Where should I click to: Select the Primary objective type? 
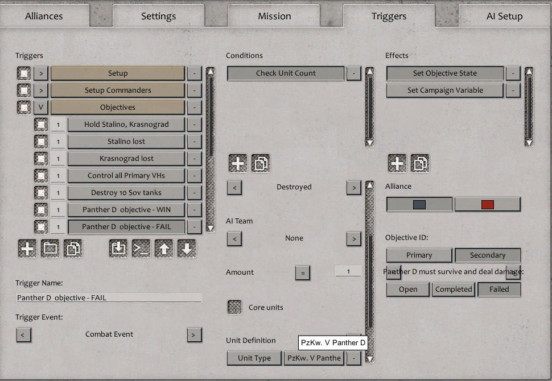tap(419, 255)
